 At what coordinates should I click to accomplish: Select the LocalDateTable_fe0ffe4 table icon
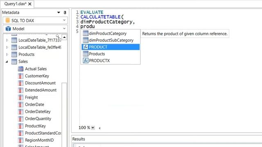pos(14,47)
